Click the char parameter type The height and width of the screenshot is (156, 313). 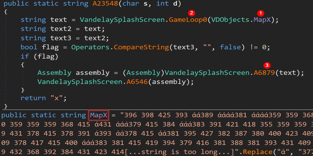(x=131, y=4)
